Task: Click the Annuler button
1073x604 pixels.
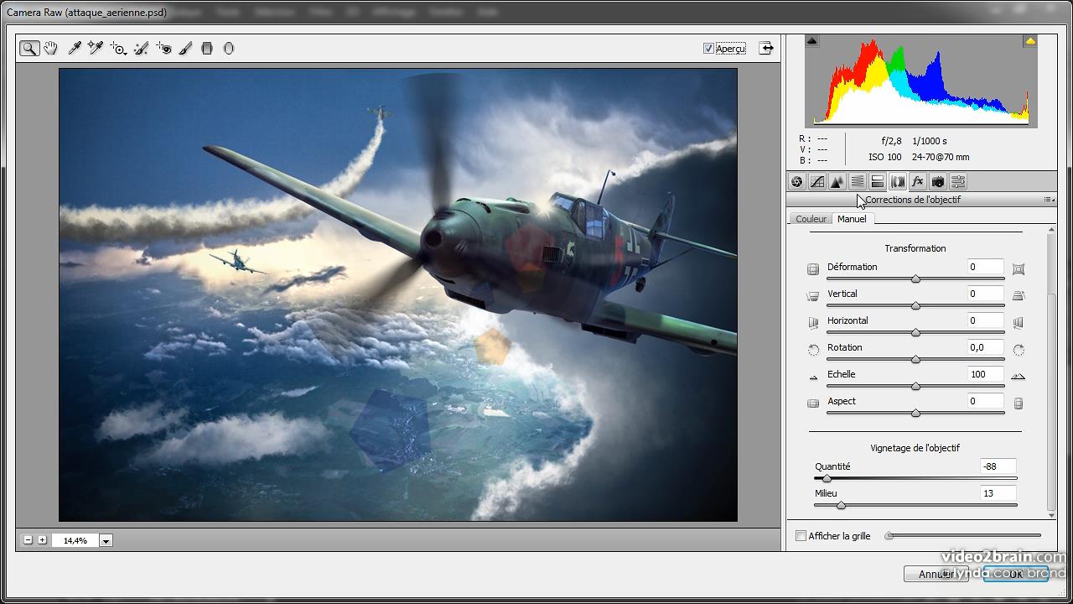Action: pyautogui.click(x=936, y=574)
